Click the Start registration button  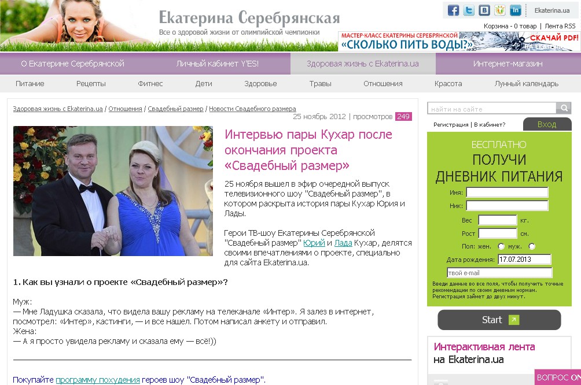(499, 320)
